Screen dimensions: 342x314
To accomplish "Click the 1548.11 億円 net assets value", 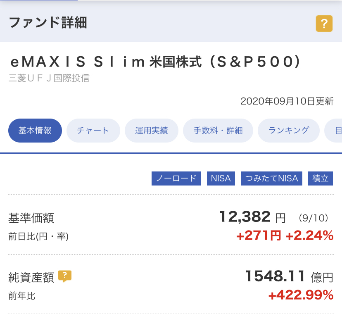I will pos(289,276).
